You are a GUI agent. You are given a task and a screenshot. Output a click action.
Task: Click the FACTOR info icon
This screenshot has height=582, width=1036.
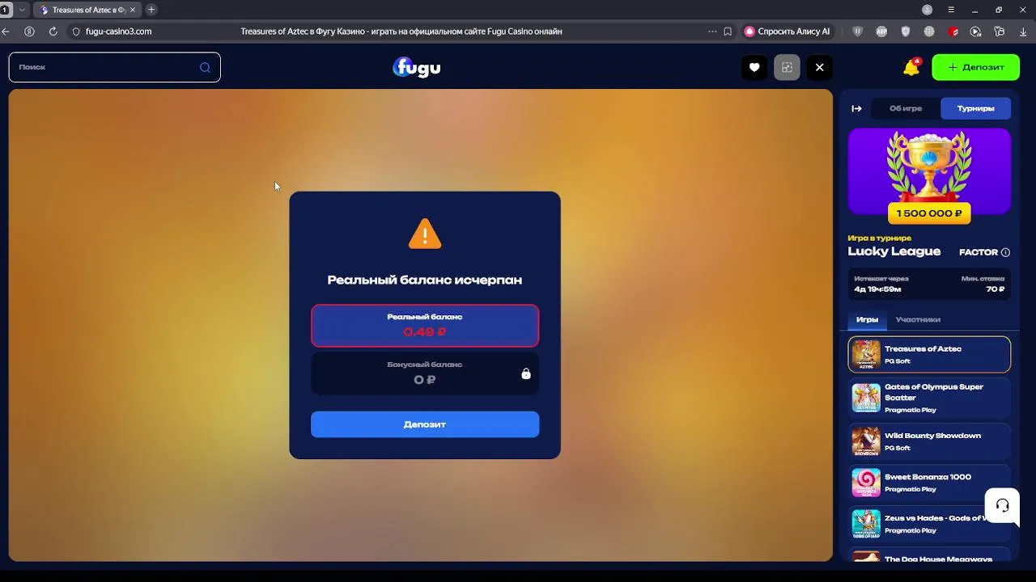1005,252
